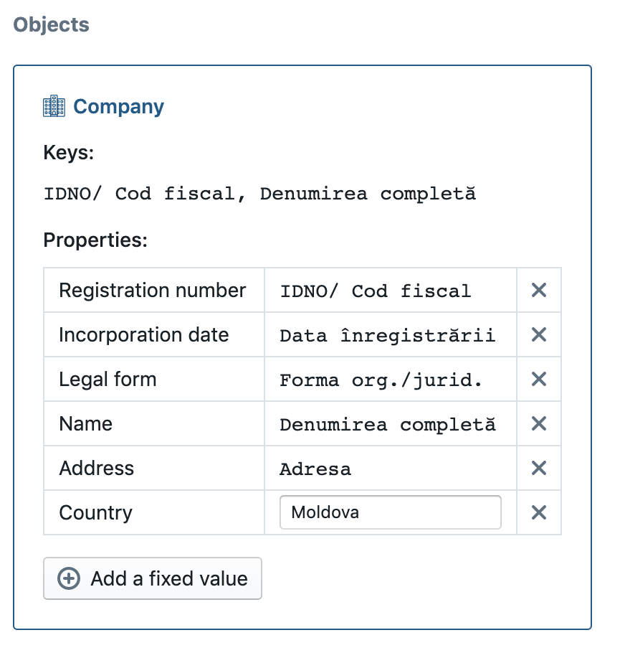Select the Incorporation date label
This screenshot has height=653, width=625.
pyautogui.click(x=144, y=335)
